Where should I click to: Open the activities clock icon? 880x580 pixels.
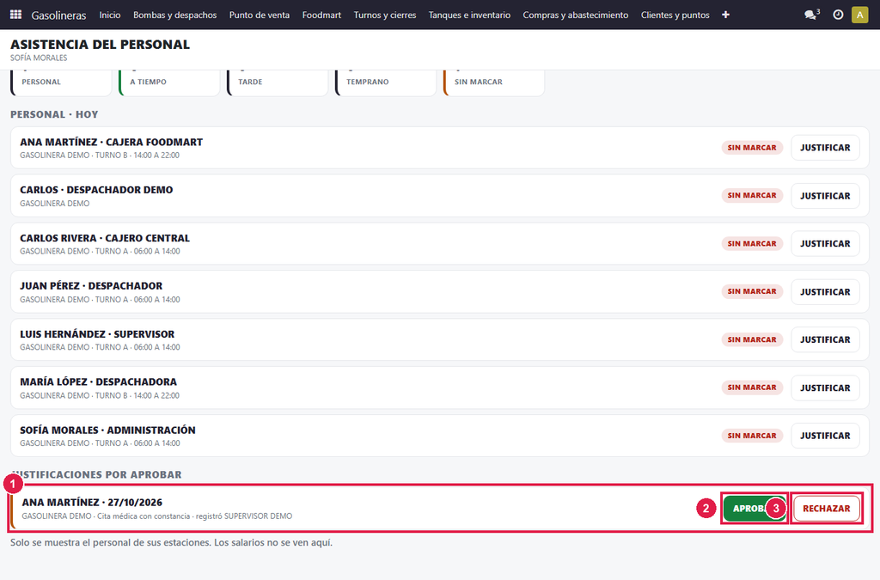[838, 15]
